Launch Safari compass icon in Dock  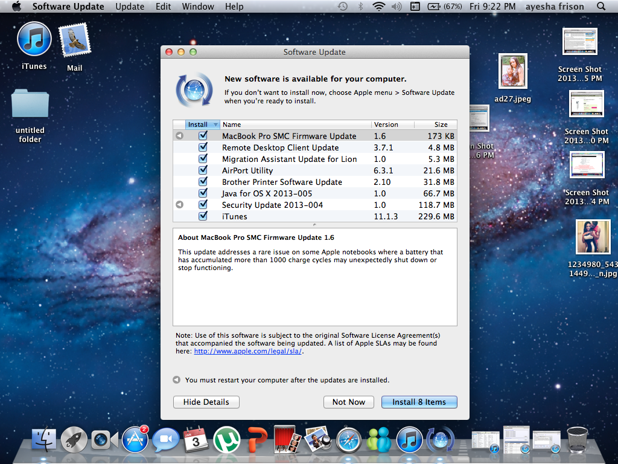(x=348, y=439)
